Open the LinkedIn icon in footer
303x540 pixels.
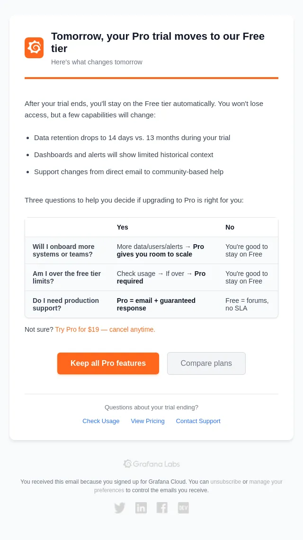coord(141,508)
